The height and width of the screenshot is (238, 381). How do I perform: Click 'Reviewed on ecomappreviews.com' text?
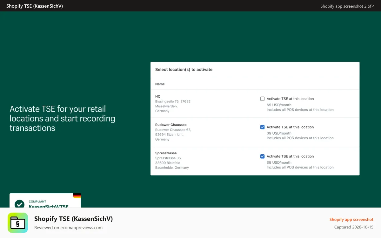68,228
